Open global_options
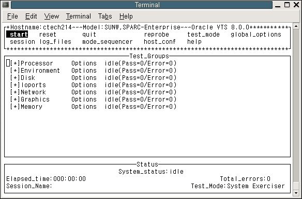Image resolution: width=302 pixels, height=199 pixels. tap(256, 35)
